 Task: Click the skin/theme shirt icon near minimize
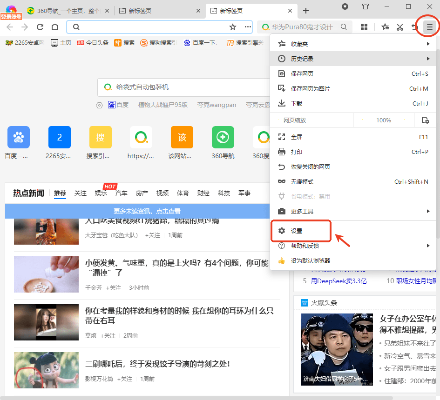[366, 6]
